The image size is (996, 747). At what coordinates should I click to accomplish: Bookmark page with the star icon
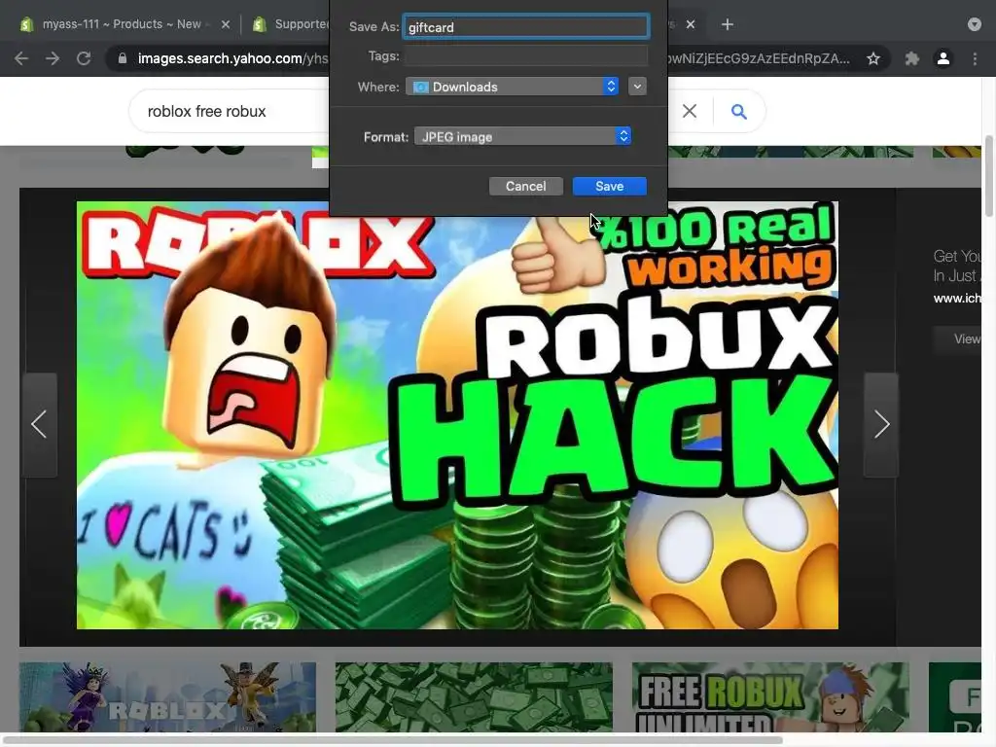873,58
